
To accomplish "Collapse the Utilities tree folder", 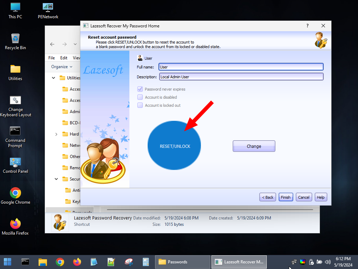I will pos(53,78).
